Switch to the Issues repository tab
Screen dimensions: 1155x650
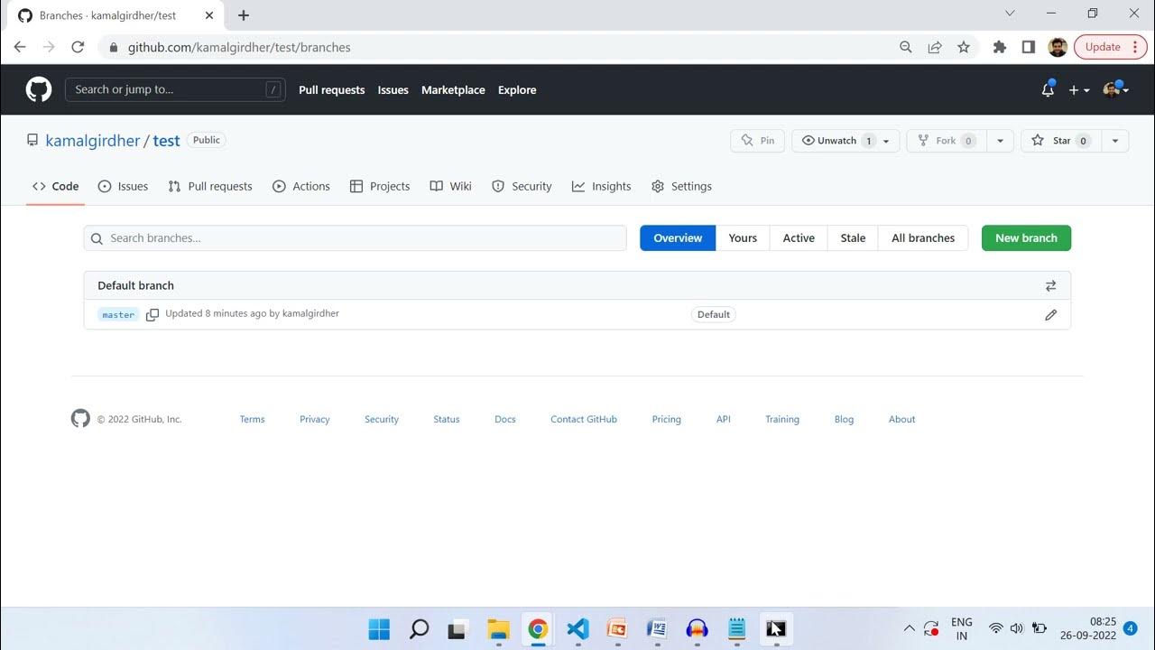(x=123, y=186)
